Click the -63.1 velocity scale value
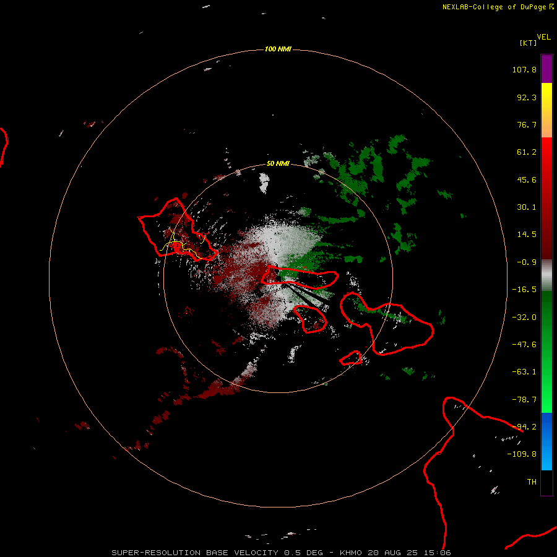The height and width of the screenshot is (557, 557). tap(524, 372)
